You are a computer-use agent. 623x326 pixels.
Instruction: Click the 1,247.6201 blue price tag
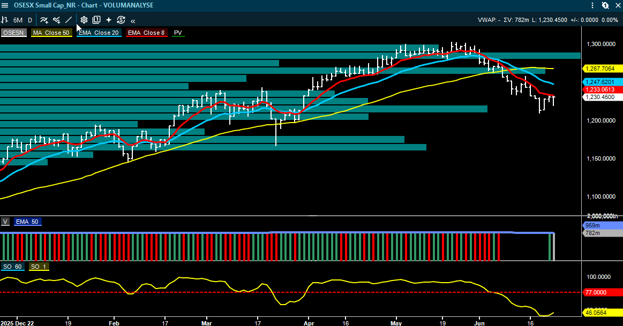pos(602,82)
